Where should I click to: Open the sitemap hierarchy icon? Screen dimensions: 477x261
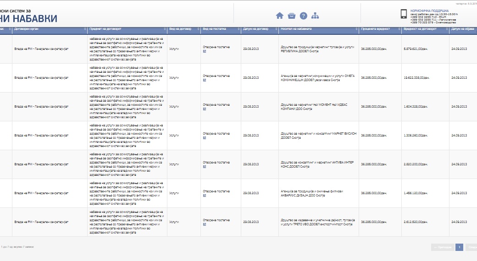315,16
